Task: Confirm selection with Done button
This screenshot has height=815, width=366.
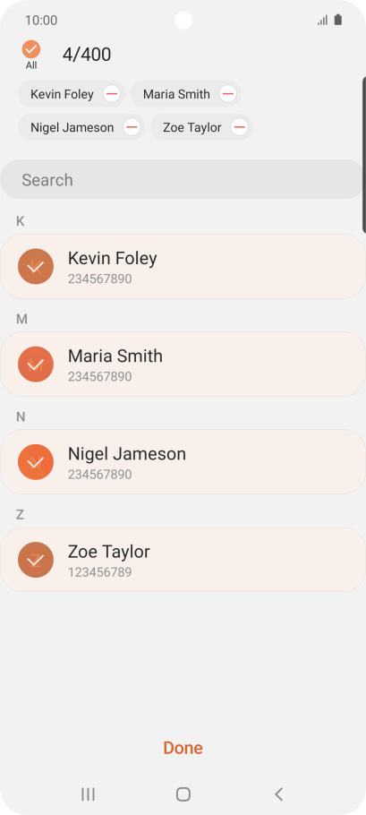Action: point(183,748)
